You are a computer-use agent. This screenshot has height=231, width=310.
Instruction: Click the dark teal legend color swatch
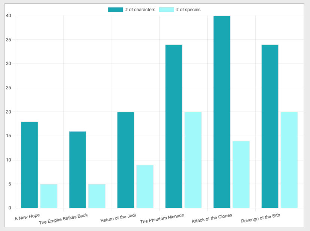tap(116, 9)
